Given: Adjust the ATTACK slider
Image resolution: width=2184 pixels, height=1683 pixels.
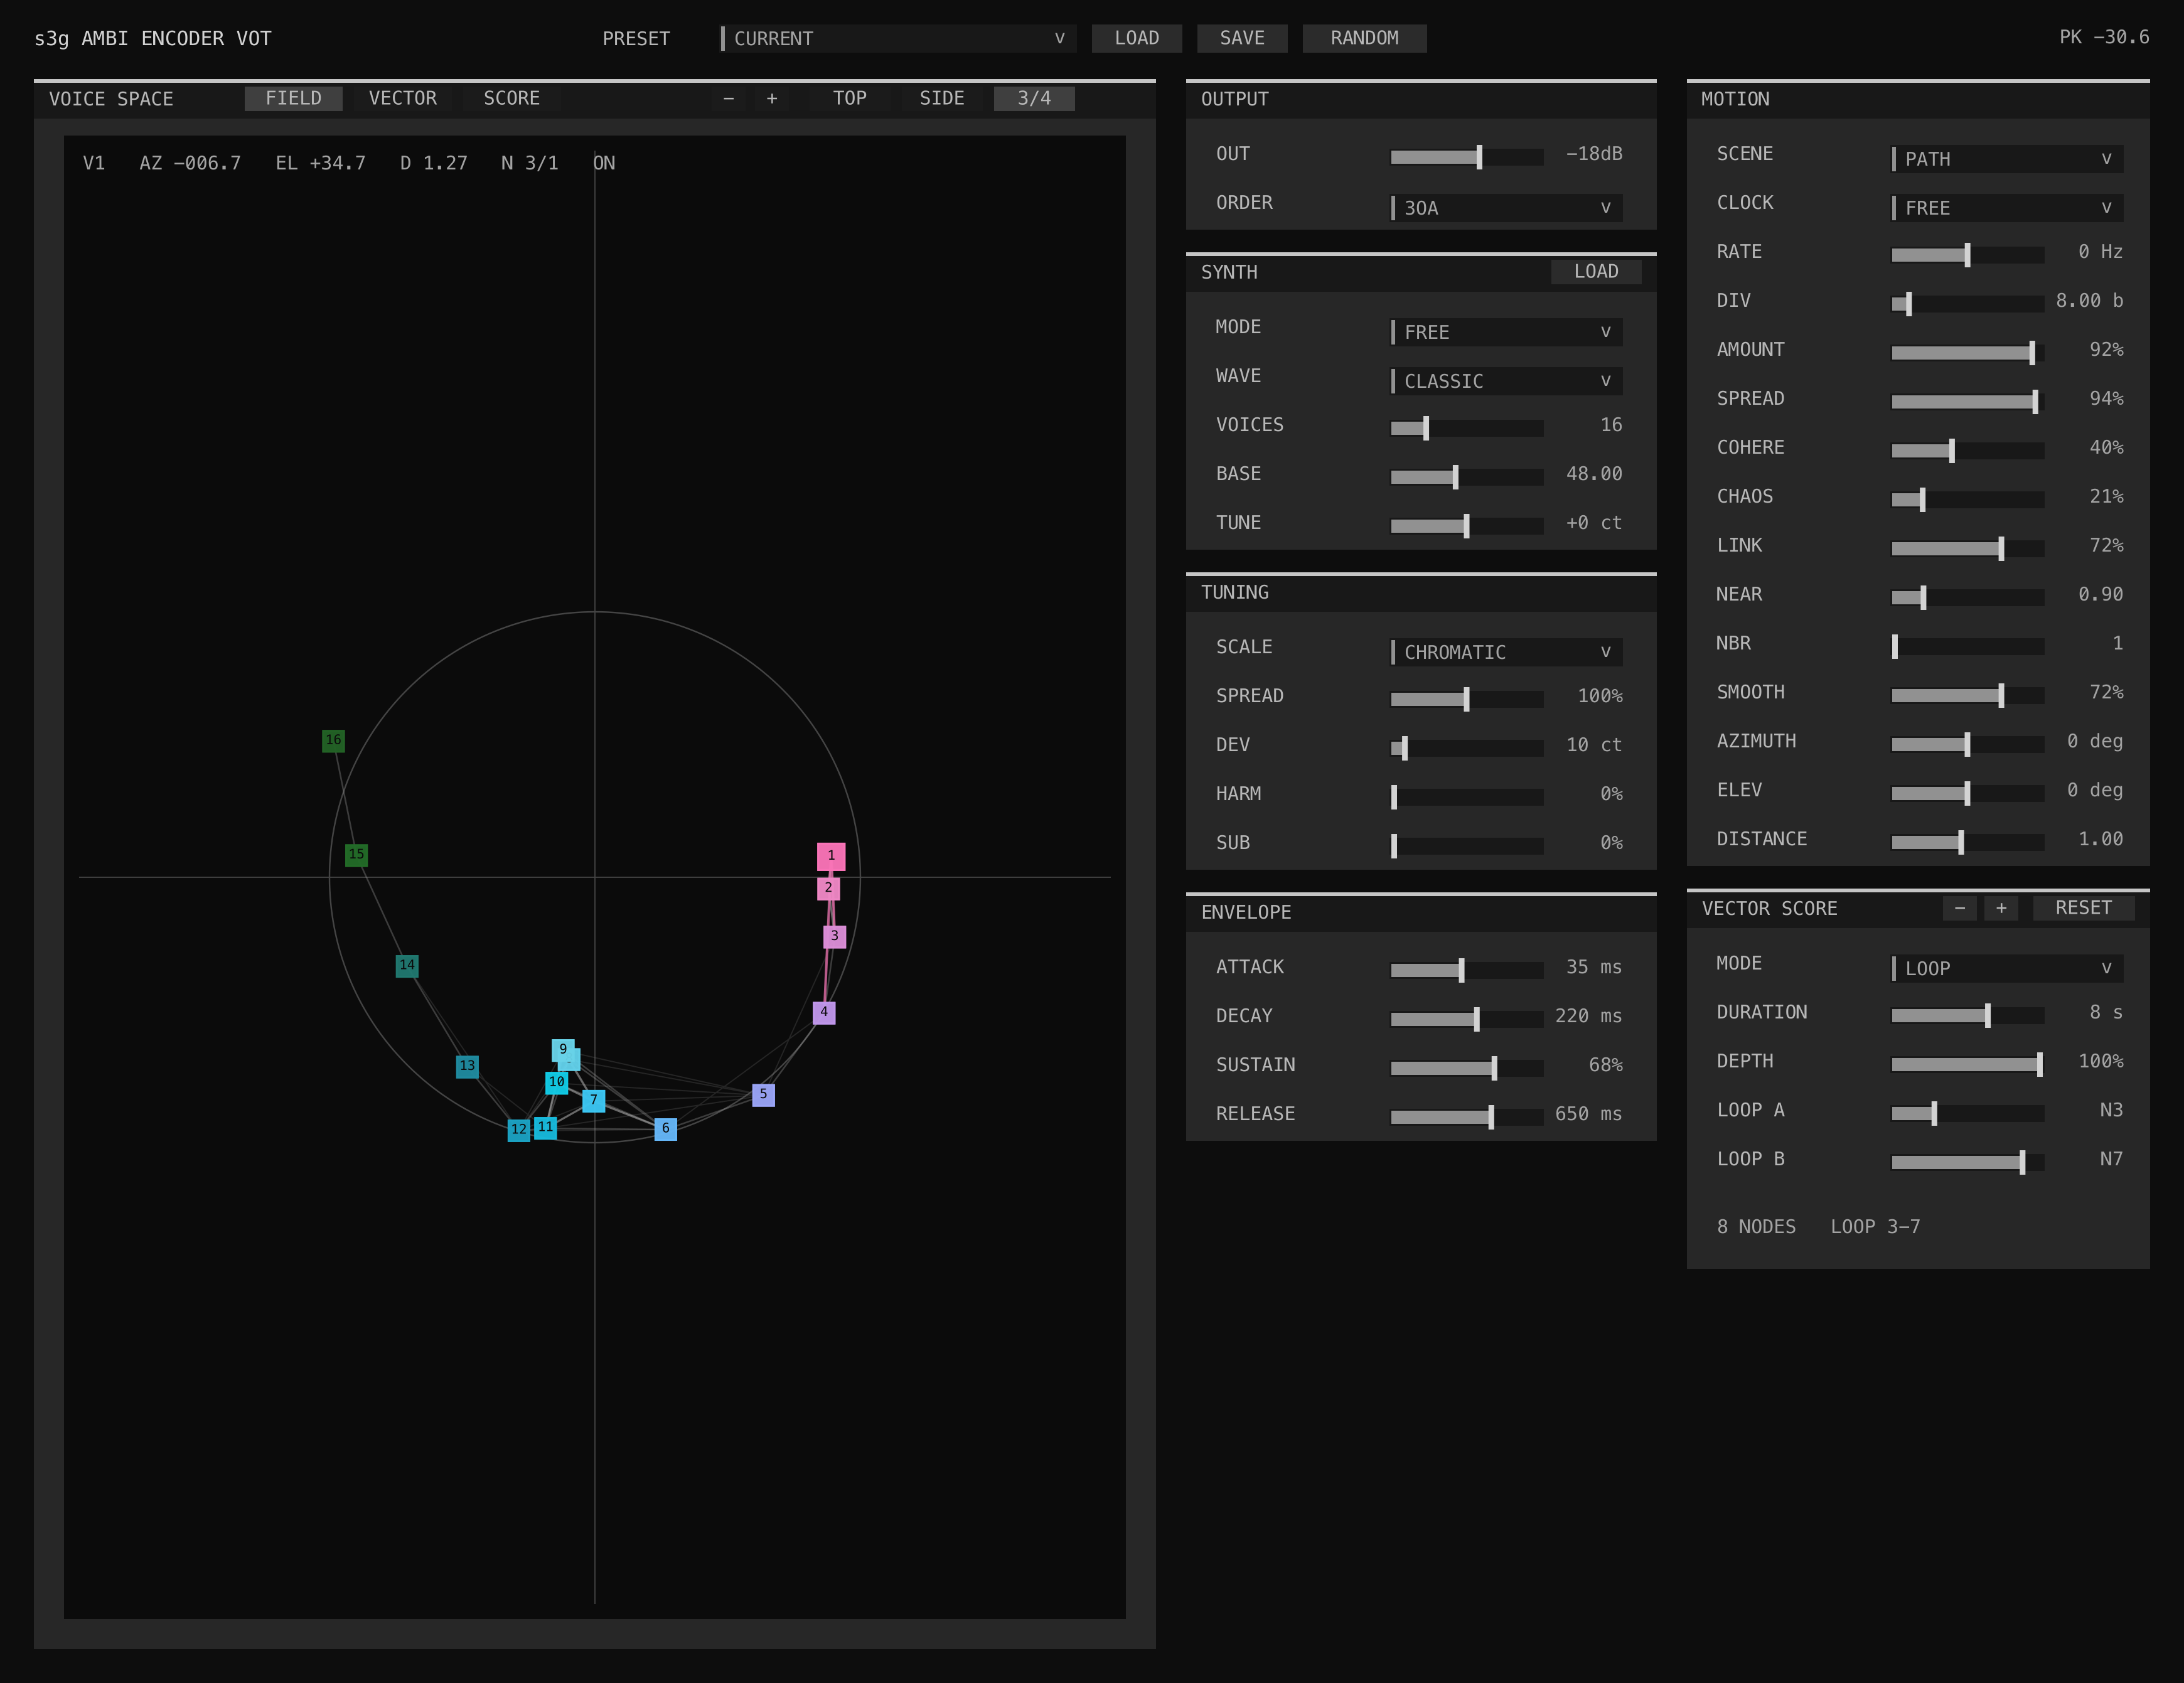Looking at the screenshot, I should pos(1467,969).
